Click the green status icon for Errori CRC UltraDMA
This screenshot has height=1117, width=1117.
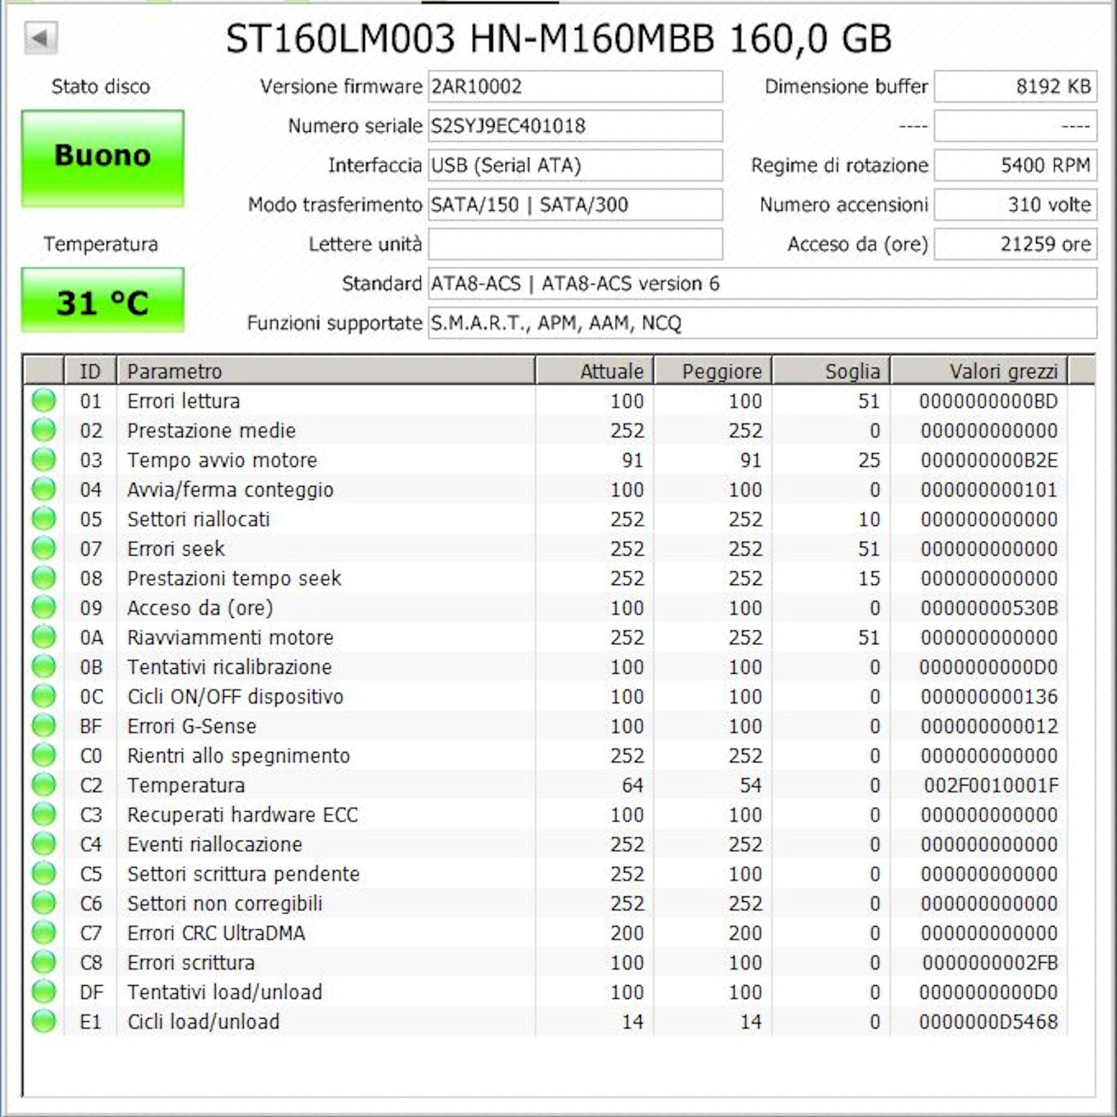tap(44, 933)
